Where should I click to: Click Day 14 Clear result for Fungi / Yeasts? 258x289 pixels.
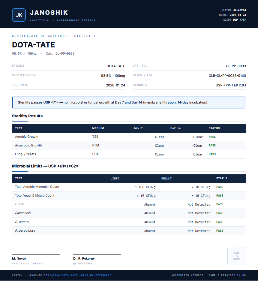click(x=198, y=154)
